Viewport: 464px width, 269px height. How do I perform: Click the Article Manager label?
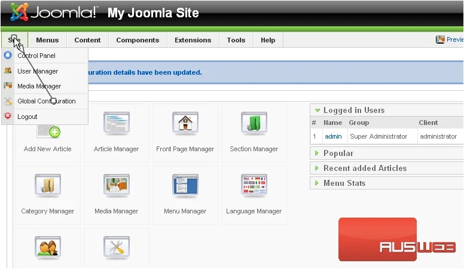point(116,149)
